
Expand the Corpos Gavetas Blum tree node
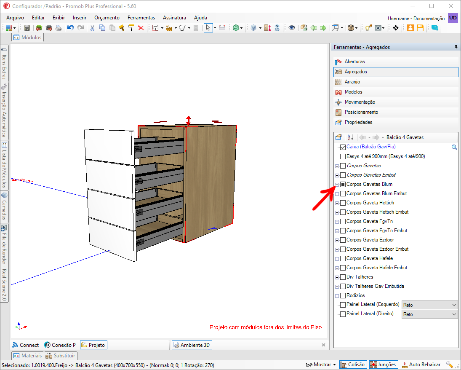click(337, 185)
